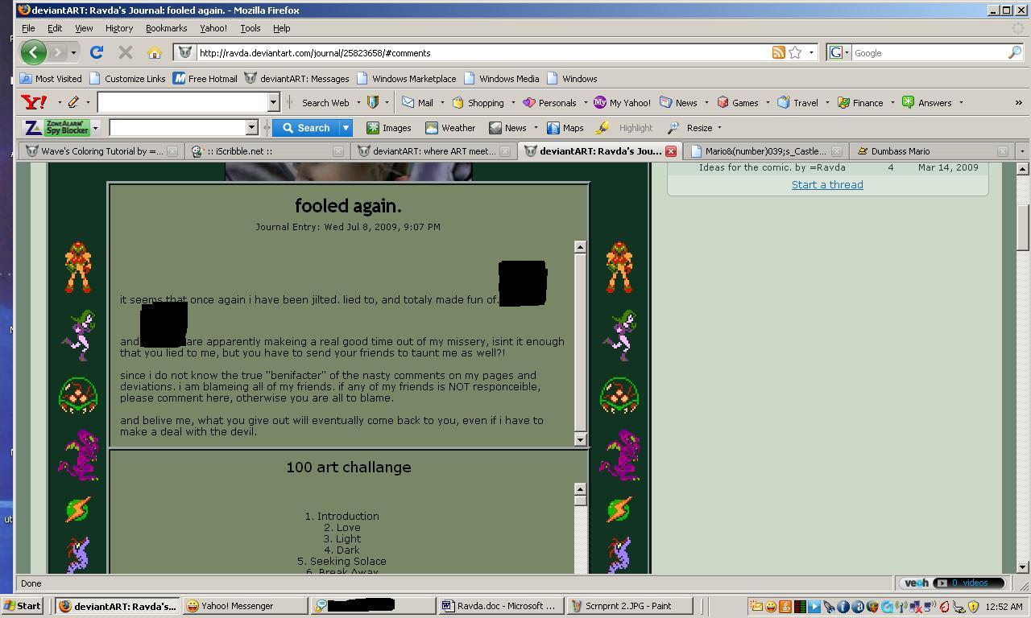This screenshot has width=1031, height=618.
Task: Open the Yahoo search box dropdown arrow
Action: (273, 102)
